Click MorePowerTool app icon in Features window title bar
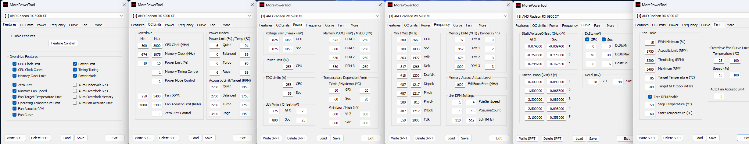Image resolution: width=749 pixels, height=144 pixels. 6,5
